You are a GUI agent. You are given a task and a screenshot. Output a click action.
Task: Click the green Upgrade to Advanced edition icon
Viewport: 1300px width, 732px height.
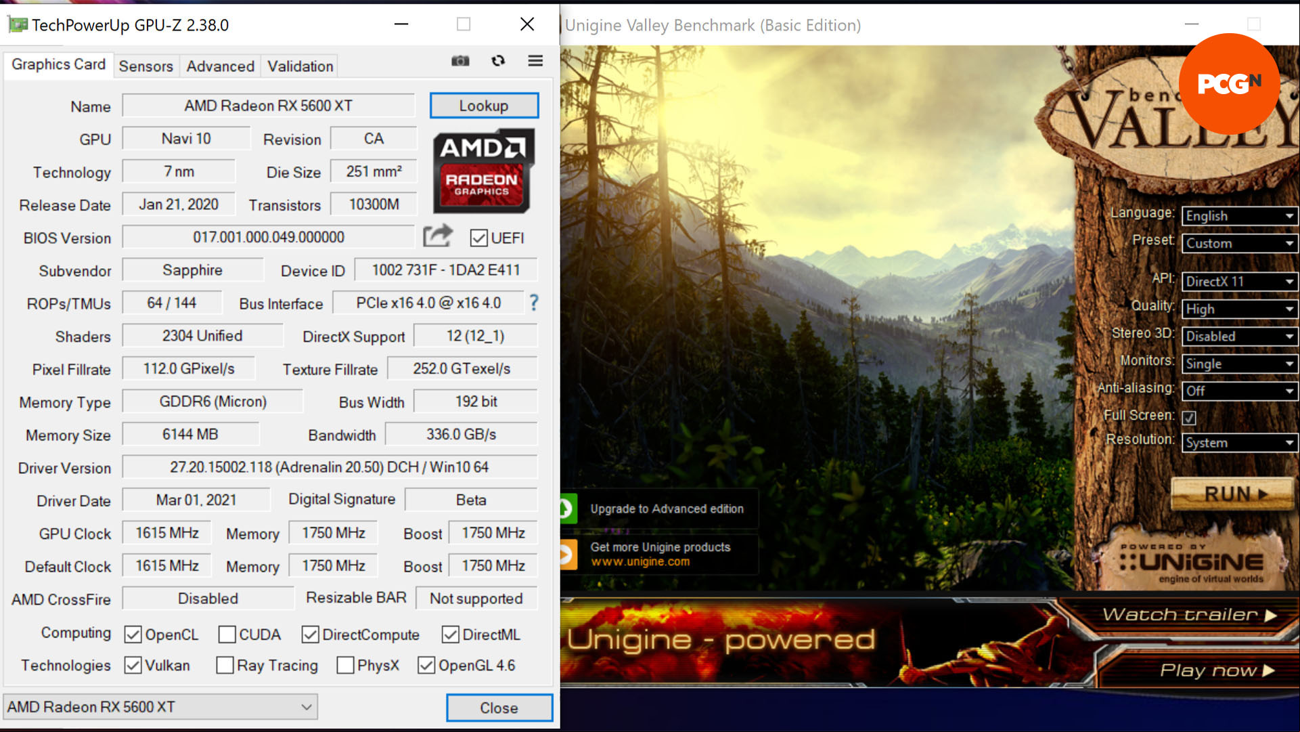(x=567, y=509)
